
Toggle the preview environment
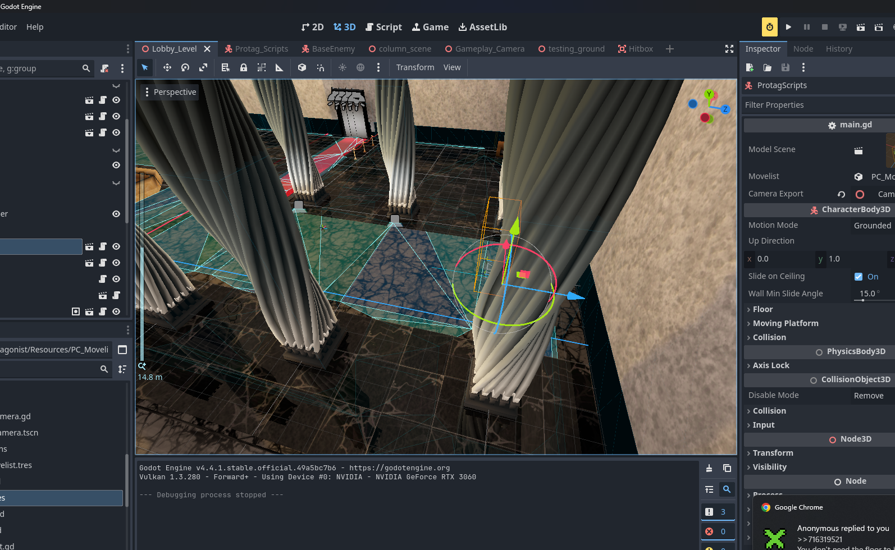360,67
